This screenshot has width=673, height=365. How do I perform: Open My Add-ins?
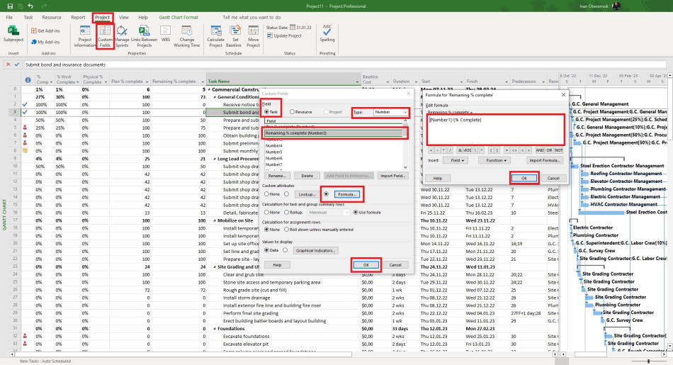click(45, 42)
